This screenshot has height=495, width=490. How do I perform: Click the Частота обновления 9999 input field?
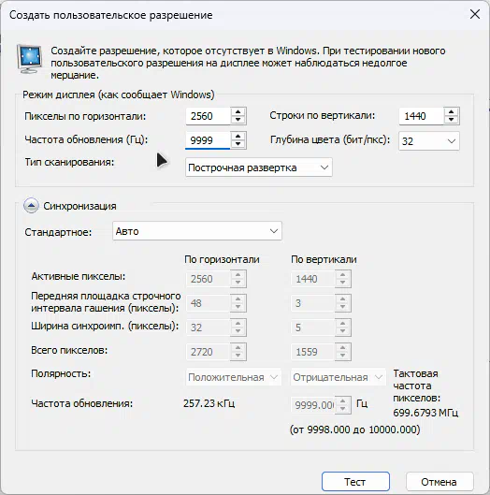click(x=208, y=140)
